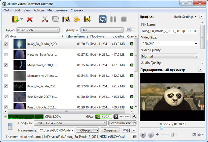Toggle the Megamind_2010 file checkbox
Viewport: 208px width, 142px height.
[6, 65]
